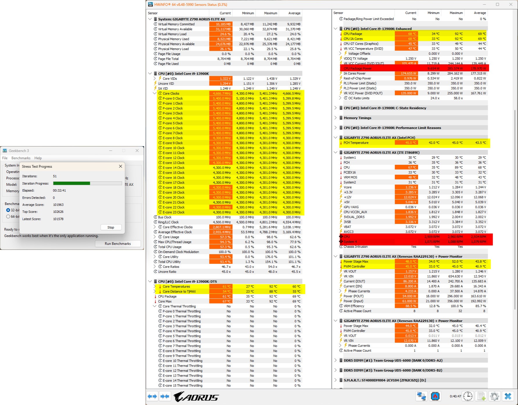Click the lightning icon beside VBAT

pos(341,227)
